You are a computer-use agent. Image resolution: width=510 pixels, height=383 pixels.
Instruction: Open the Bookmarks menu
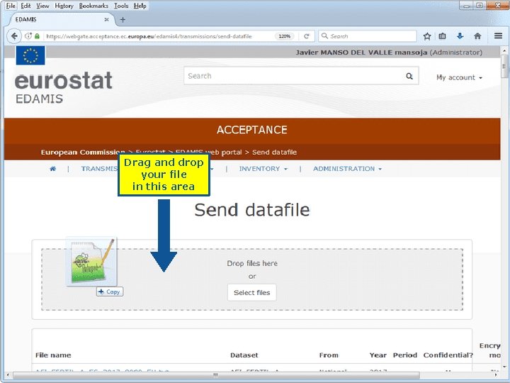(x=93, y=6)
